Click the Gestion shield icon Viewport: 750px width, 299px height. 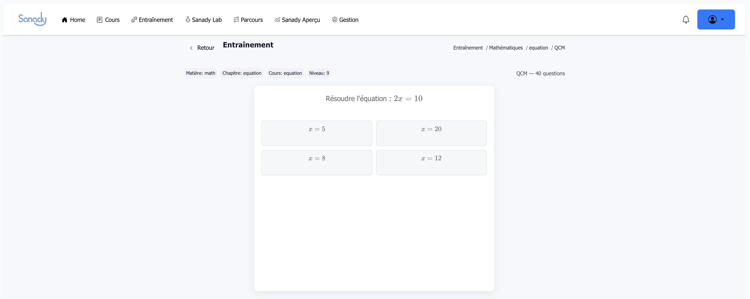[334, 20]
